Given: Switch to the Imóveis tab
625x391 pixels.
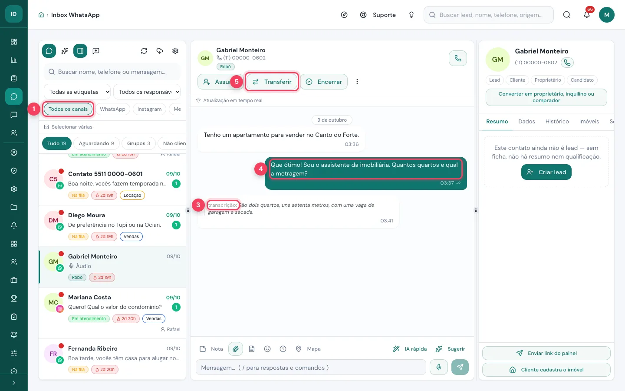Looking at the screenshot, I should (589, 122).
